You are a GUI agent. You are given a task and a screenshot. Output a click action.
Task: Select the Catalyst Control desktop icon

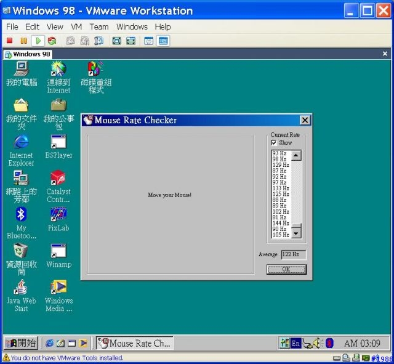coord(58,187)
